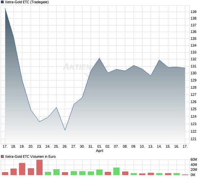Click the 60M volume axis label
Image resolution: width=203 pixels, height=178 pixels.
[194, 159]
